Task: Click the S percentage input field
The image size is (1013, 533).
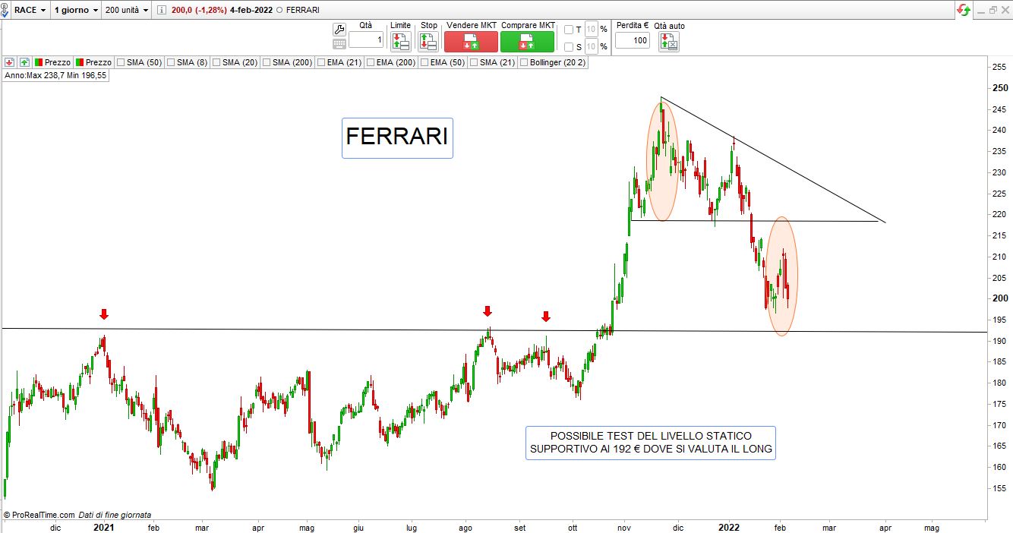Action: (592, 47)
